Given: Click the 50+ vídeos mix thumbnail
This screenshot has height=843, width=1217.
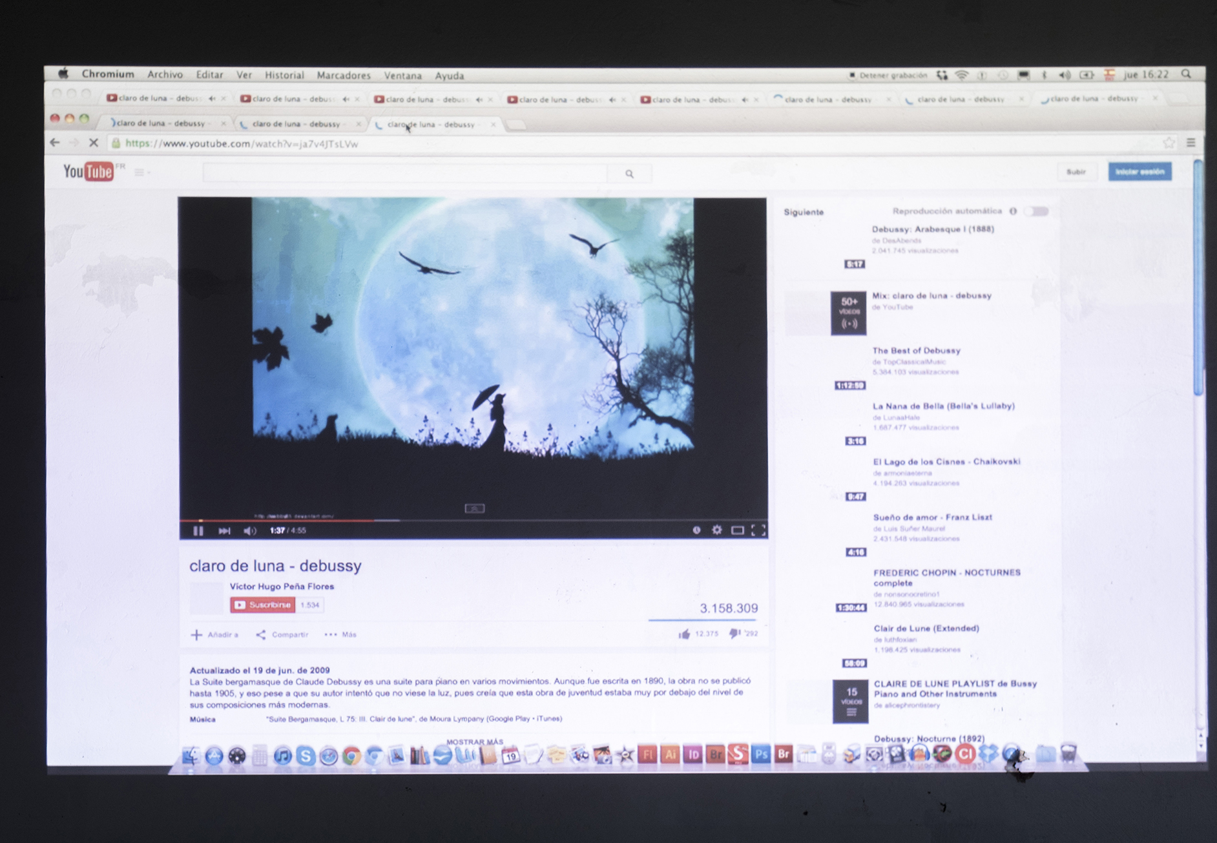Looking at the screenshot, I should click(849, 313).
